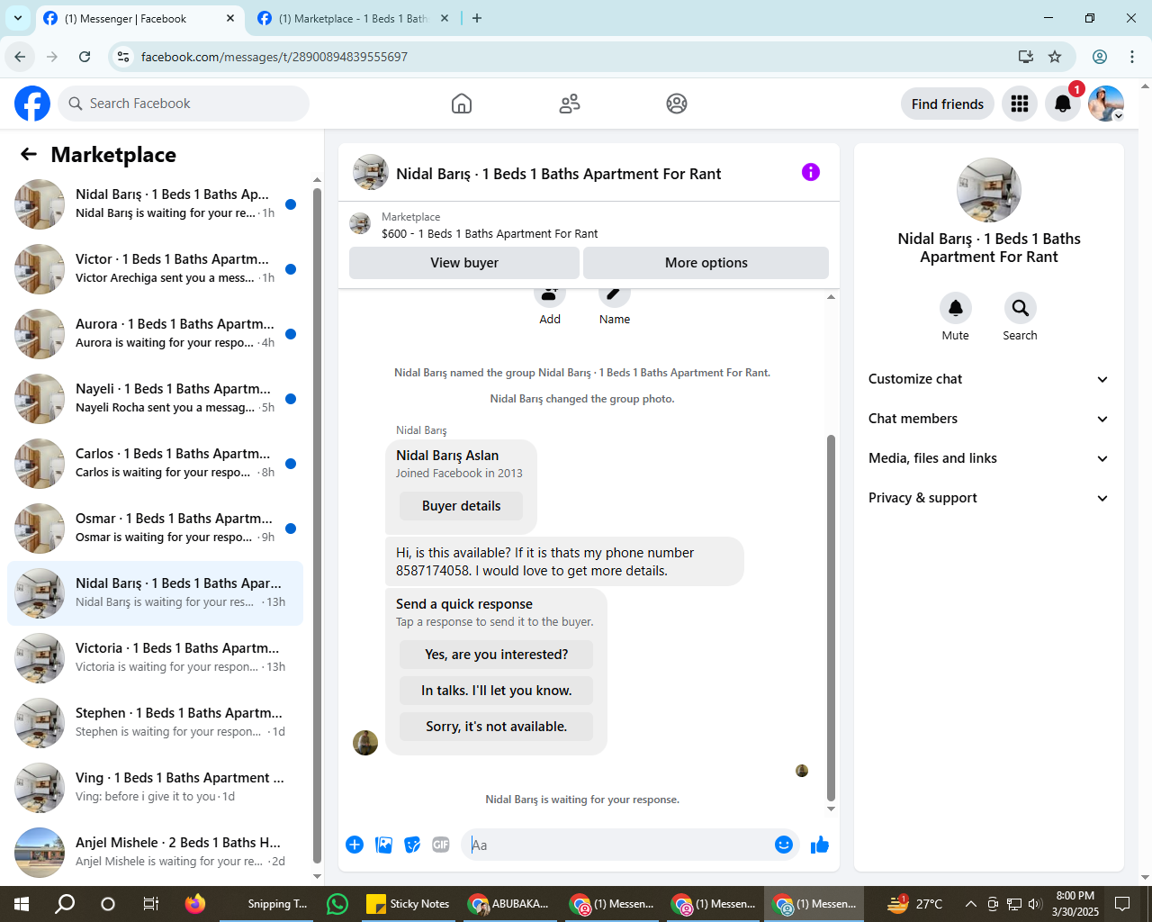Expand the Media, files and links section
The image size is (1152, 922).
point(988,458)
